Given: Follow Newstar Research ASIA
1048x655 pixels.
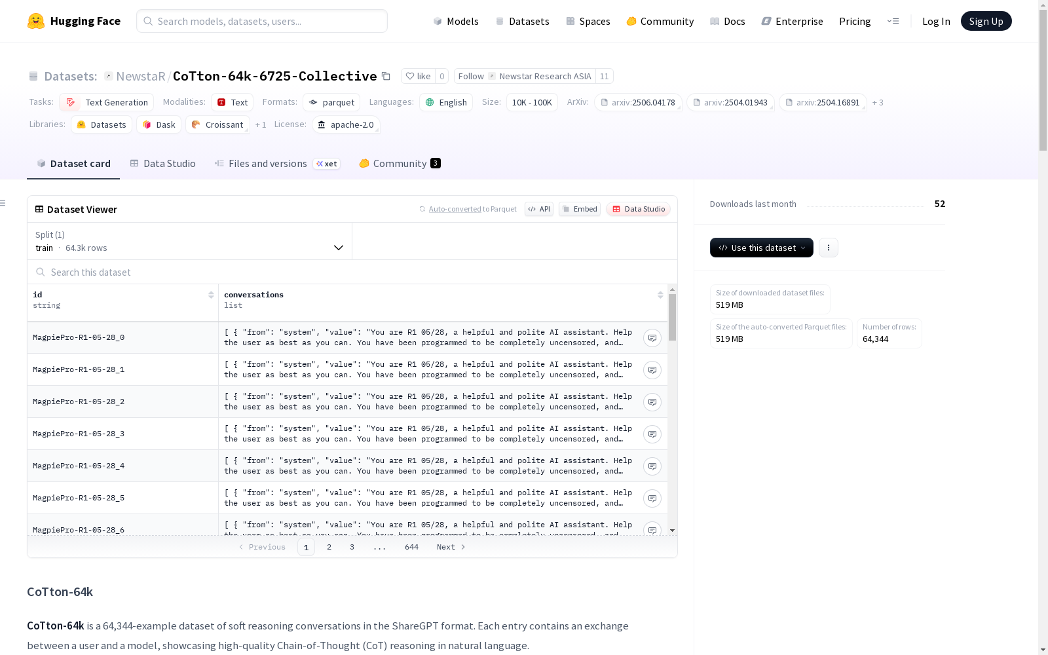Looking at the screenshot, I should coord(525,76).
